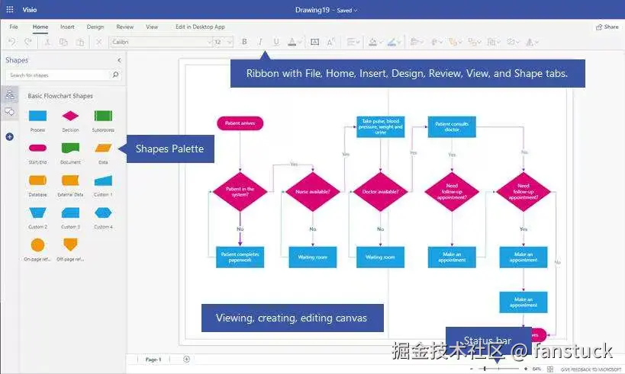Increase the font size

[331, 42]
